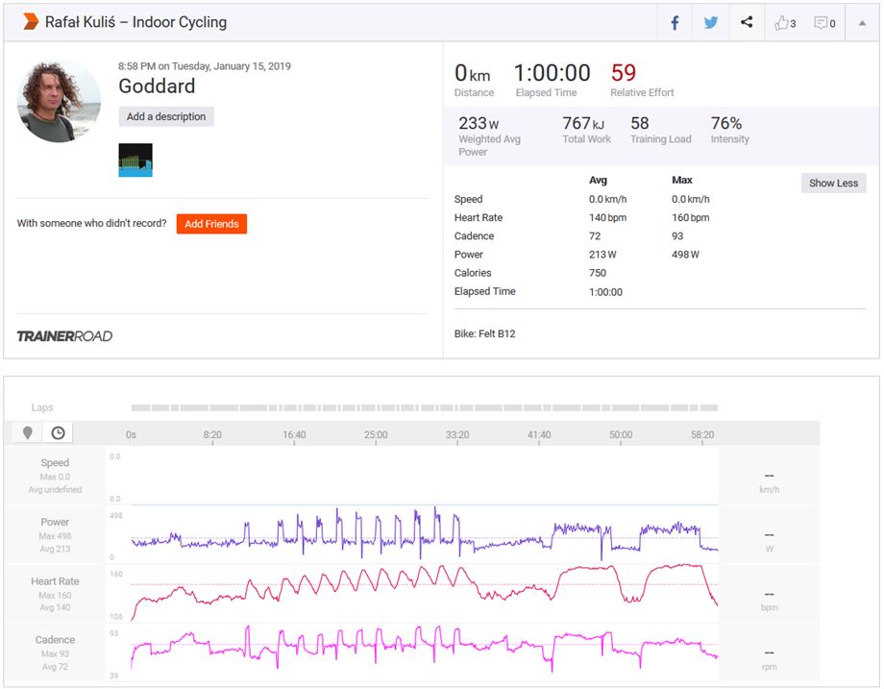884x689 pixels.
Task: Click the Laps bar segments strip
Action: (424, 407)
